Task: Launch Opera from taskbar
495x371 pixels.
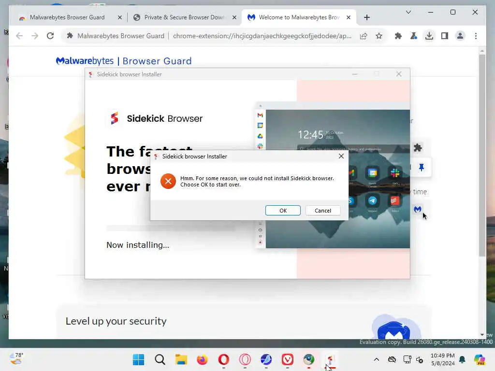Action: click(223, 359)
